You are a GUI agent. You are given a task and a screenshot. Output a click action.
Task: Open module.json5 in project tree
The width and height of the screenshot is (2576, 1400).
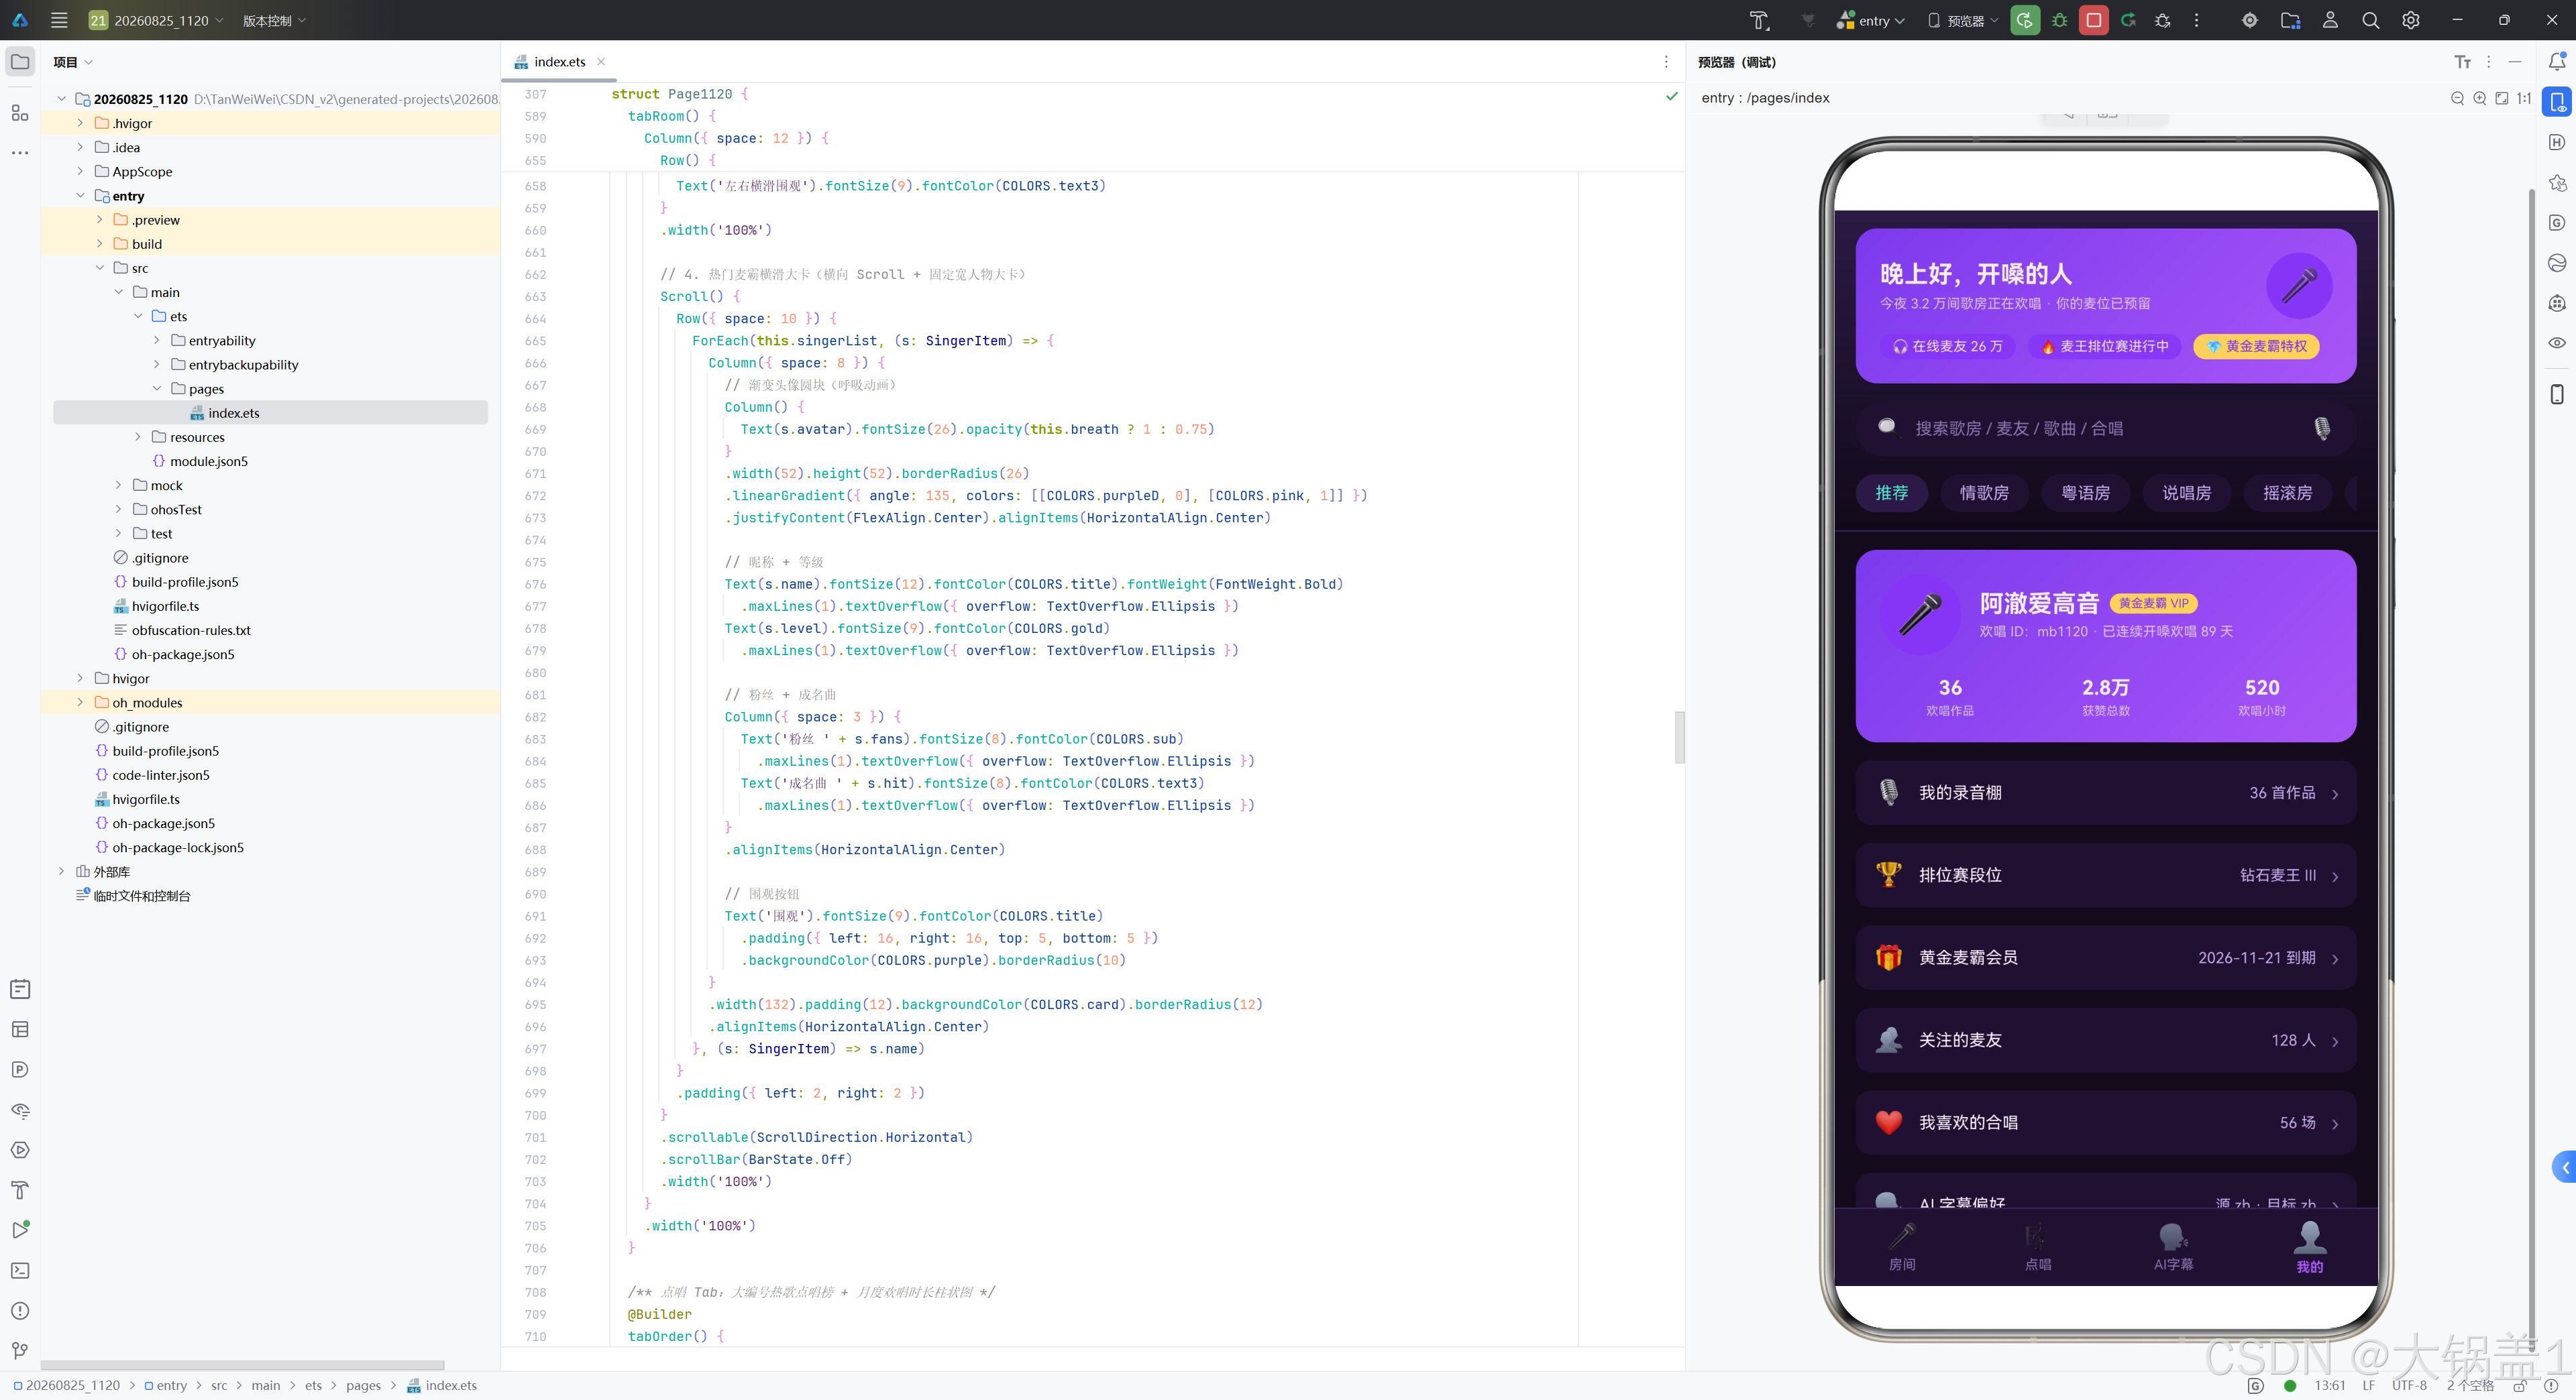click(x=208, y=461)
